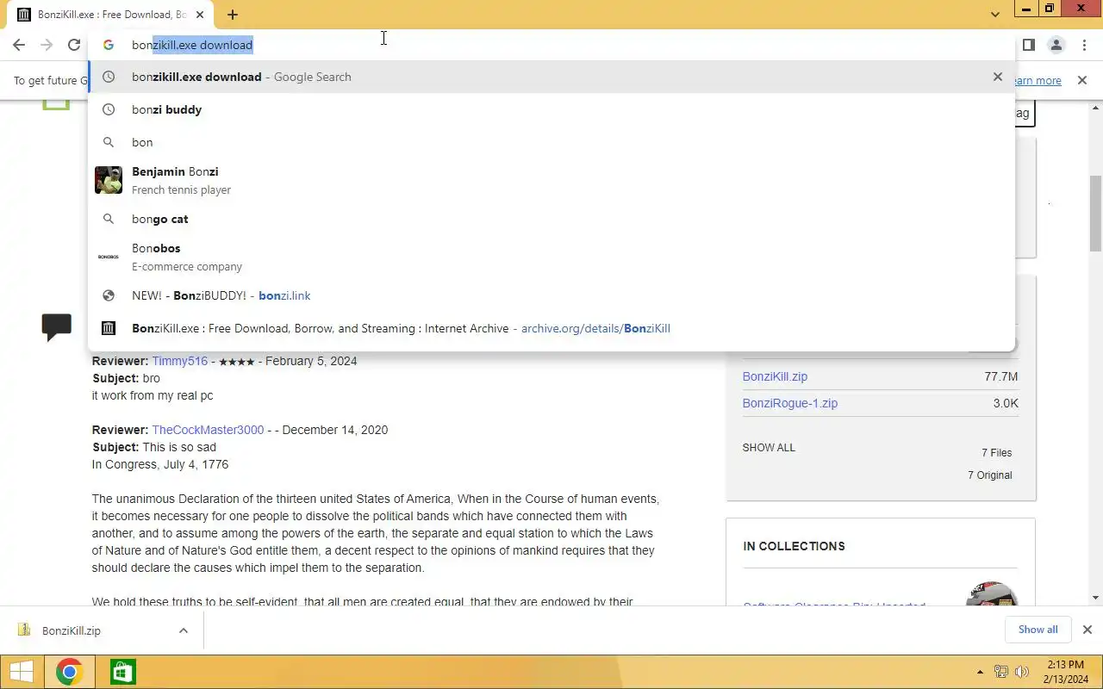Image resolution: width=1103 pixels, height=689 pixels.
Task: Open the tab search chevron
Action: point(995,15)
